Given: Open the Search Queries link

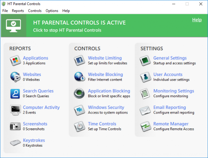Looking at the screenshot, I should pyautogui.click(x=38, y=91).
